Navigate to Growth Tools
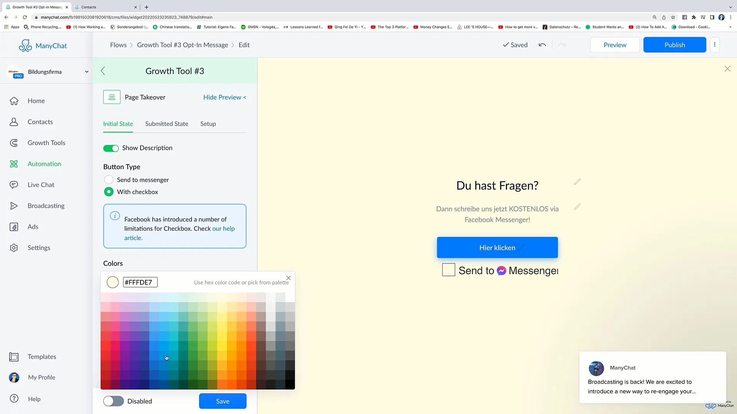Image resolution: width=737 pixels, height=414 pixels. (46, 142)
